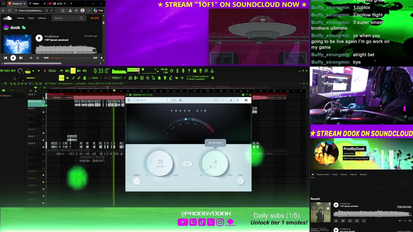Click the Fresh Air Trim knob
The image size is (413, 232).
tap(240, 181)
